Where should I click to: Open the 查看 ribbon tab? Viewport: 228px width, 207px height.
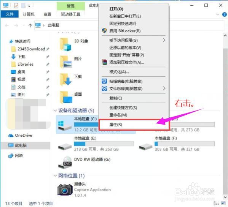coord(48,14)
